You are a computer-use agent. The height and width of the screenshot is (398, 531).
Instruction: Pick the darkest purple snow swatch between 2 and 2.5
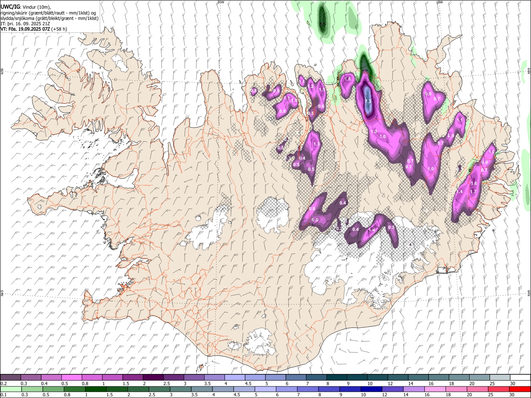153,377
